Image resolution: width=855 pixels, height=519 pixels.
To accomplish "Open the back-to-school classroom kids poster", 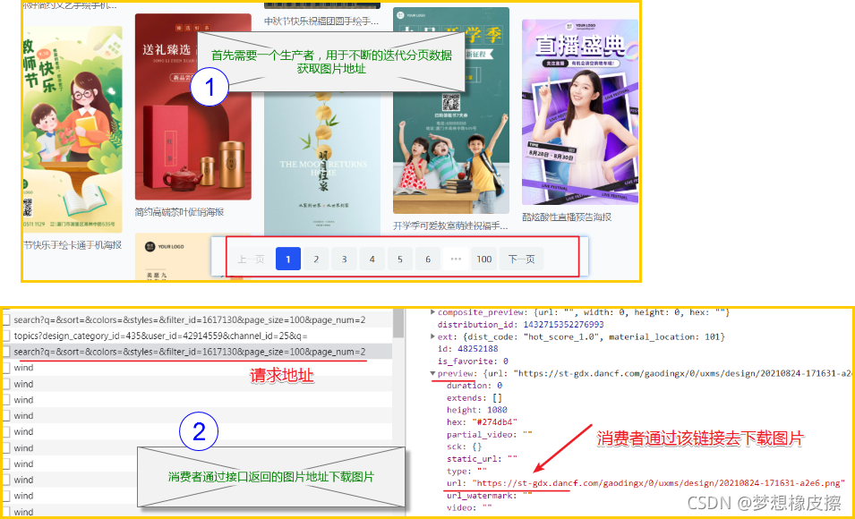I will 451,111.
